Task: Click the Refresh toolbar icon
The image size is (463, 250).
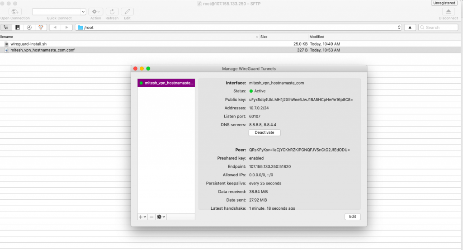Action: pyautogui.click(x=112, y=11)
